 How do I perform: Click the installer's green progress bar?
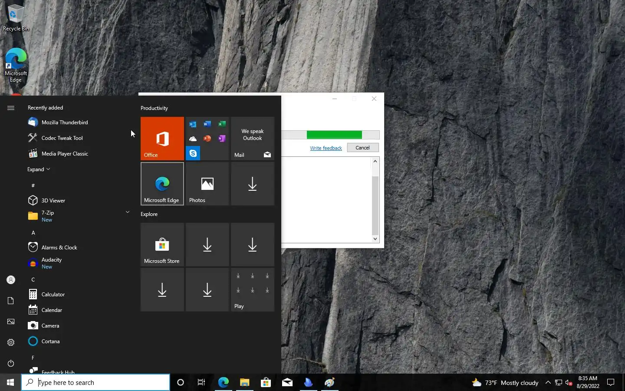point(334,135)
